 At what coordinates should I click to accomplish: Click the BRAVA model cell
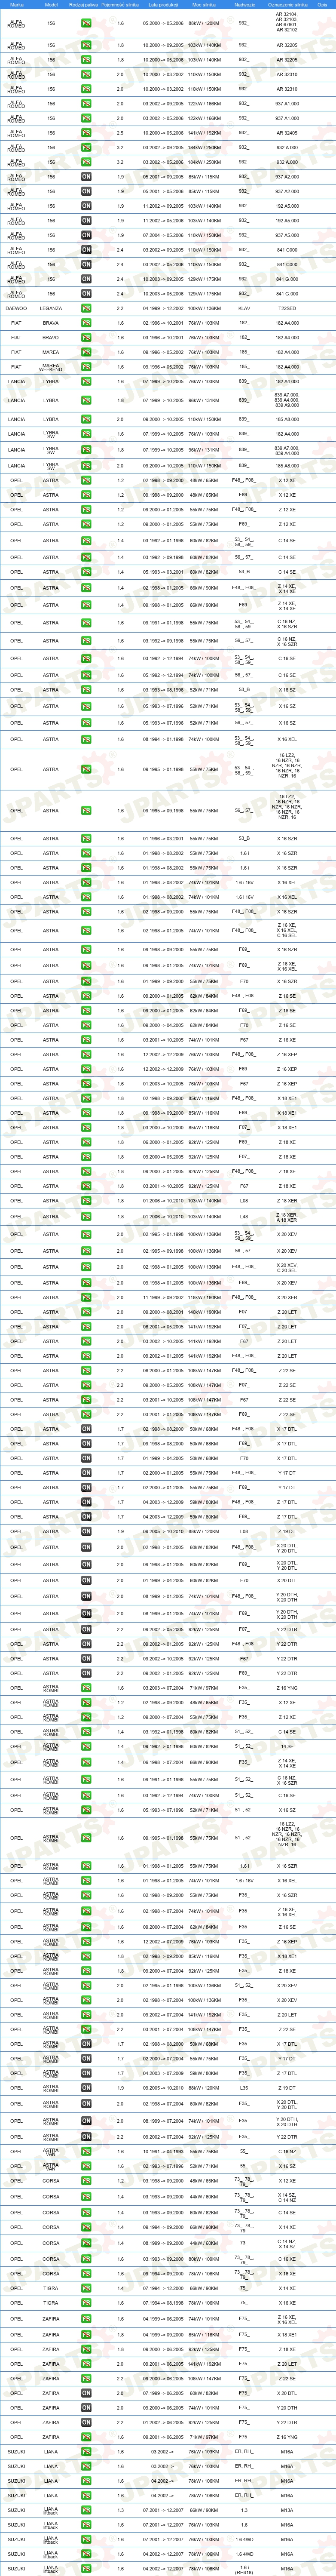pyautogui.click(x=51, y=323)
